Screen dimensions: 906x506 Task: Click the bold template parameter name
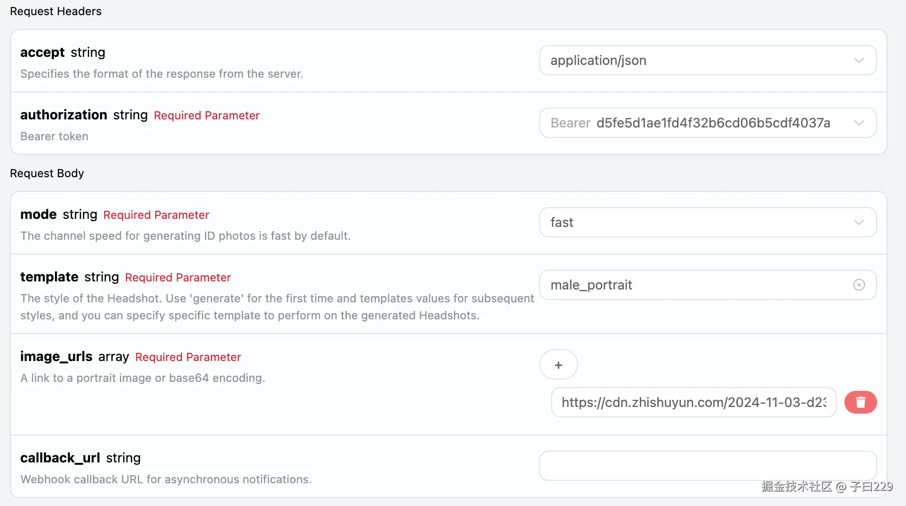click(49, 277)
